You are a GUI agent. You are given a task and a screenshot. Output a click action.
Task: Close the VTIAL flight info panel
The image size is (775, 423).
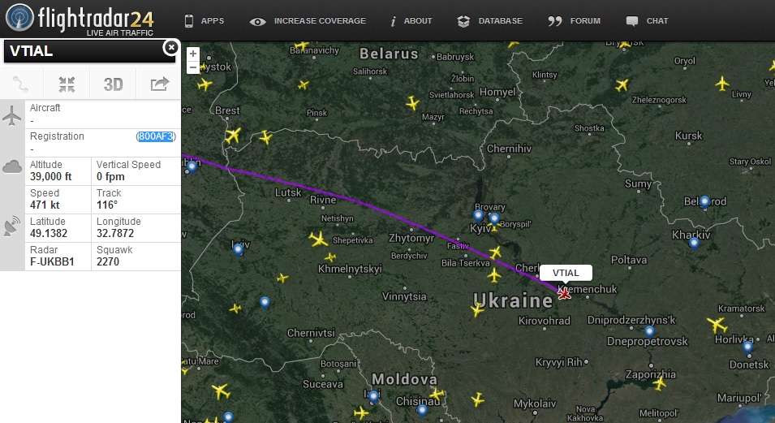point(171,47)
